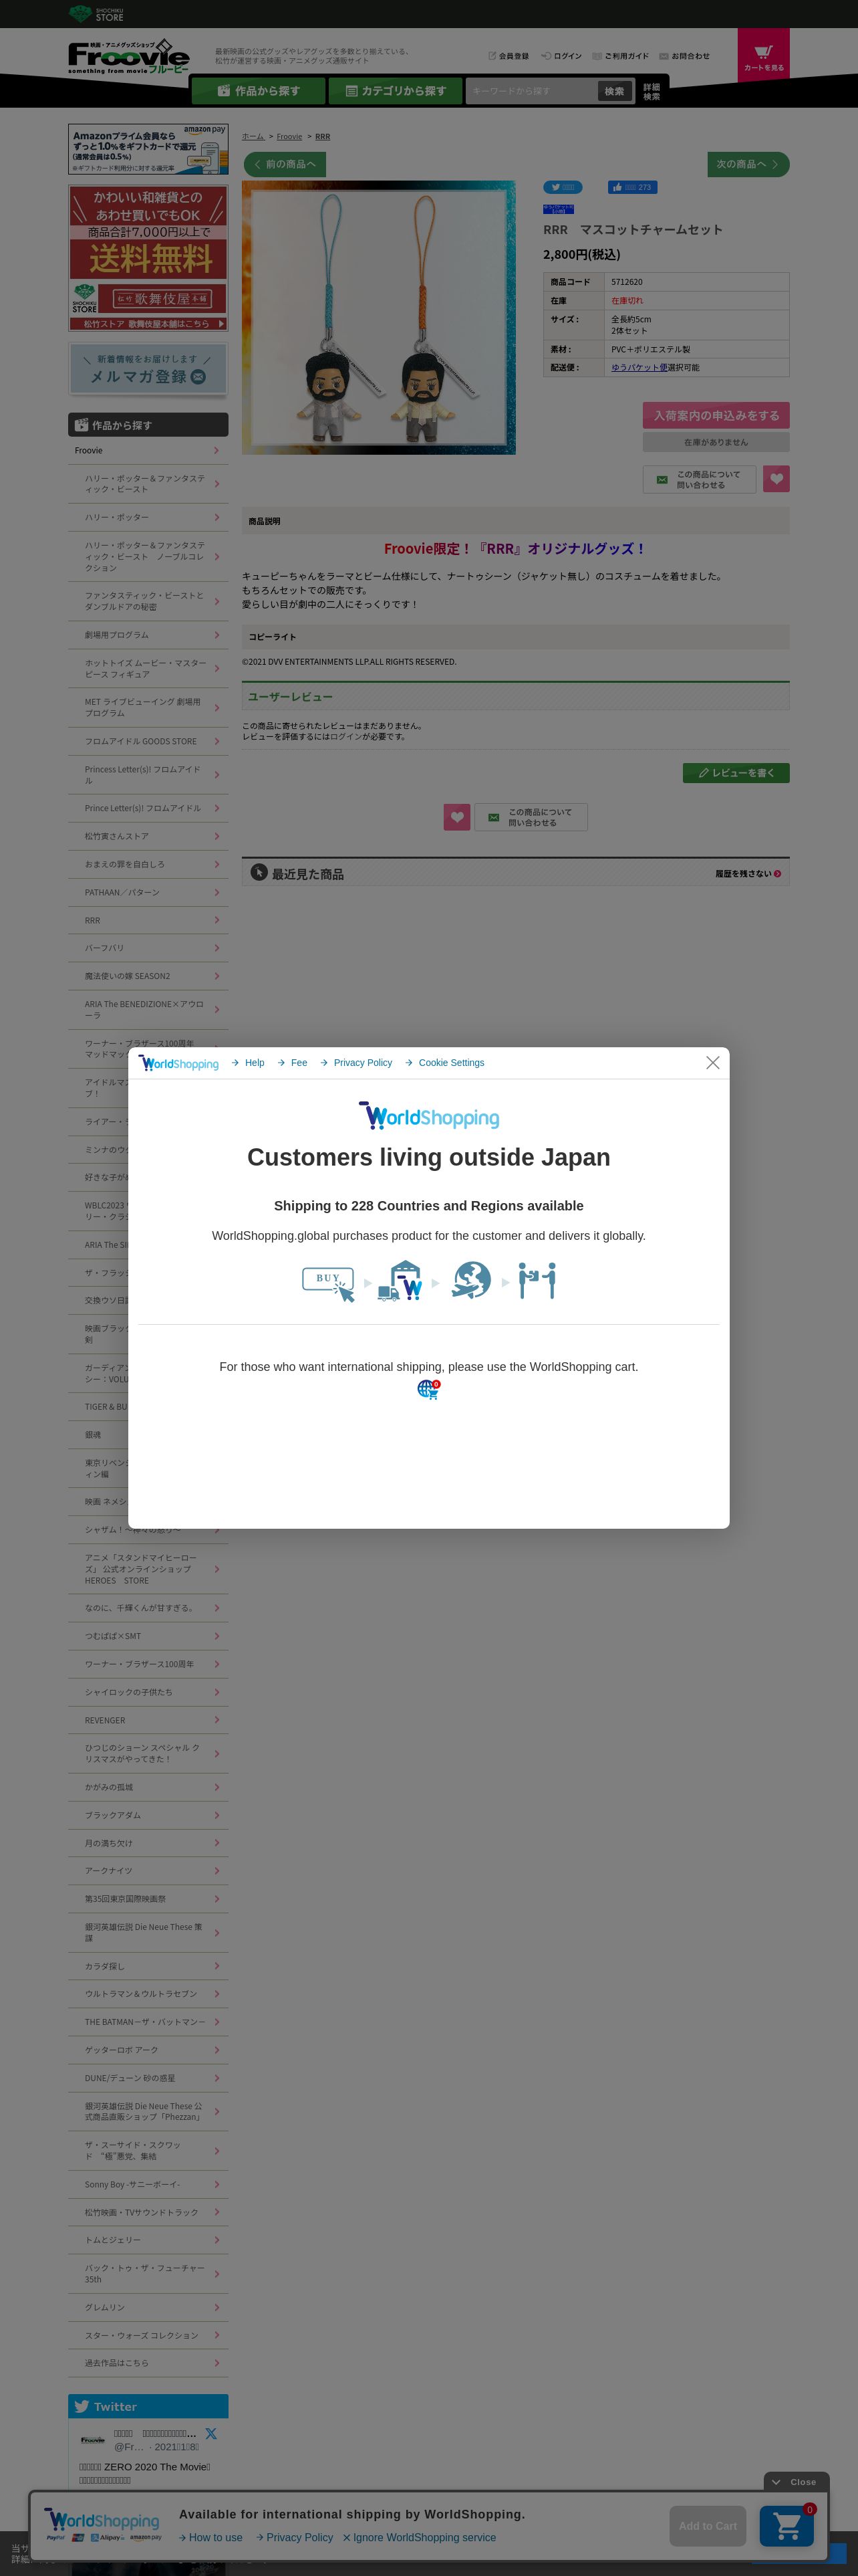Expand the RRR sidebar item
The image size is (858, 2576).
pyautogui.click(x=148, y=921)
